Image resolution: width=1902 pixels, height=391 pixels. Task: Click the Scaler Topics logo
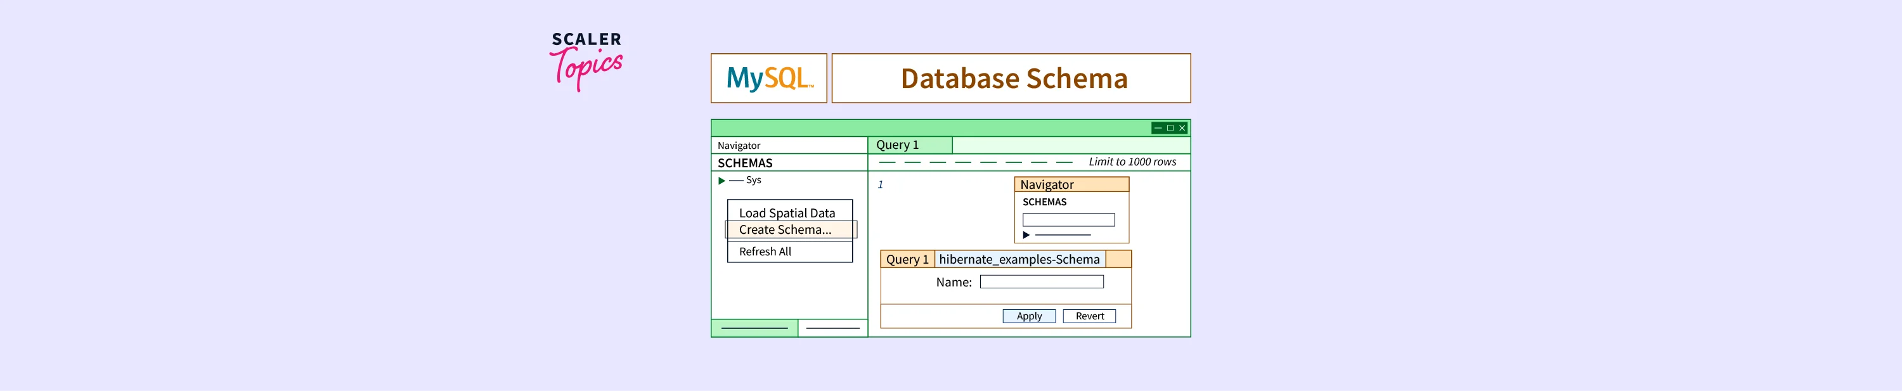point(586,60)
